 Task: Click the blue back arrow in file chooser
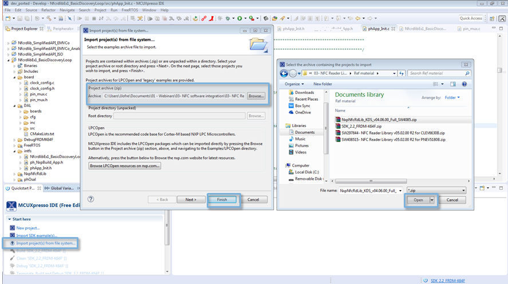[284, 73]
